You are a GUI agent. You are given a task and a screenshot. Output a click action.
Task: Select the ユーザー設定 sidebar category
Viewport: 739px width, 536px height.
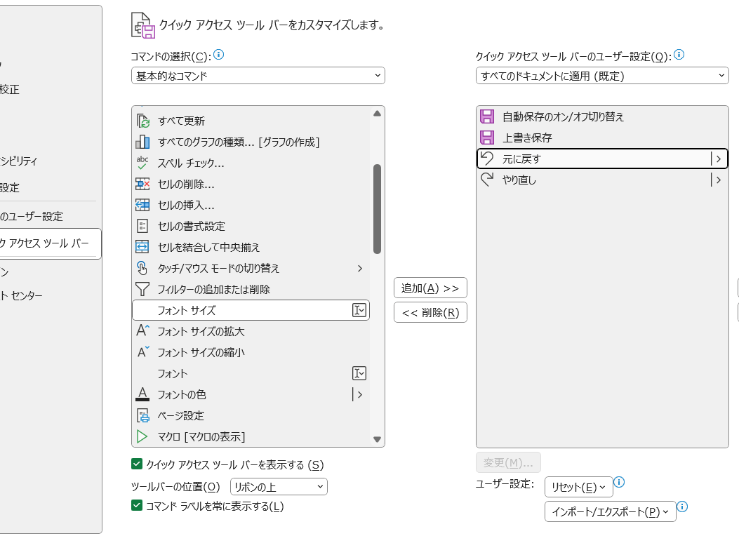[x=32, y=216]
